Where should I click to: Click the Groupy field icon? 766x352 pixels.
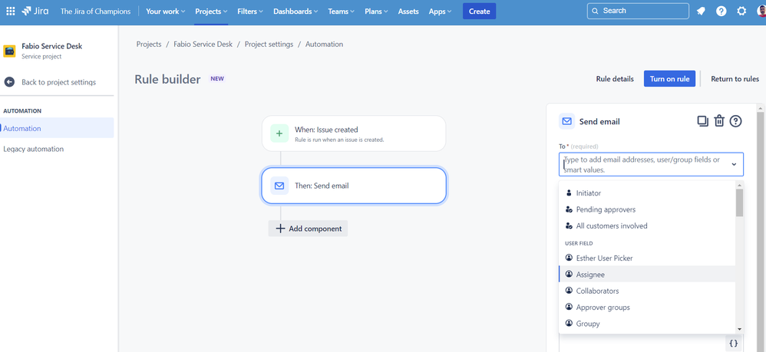569,323
